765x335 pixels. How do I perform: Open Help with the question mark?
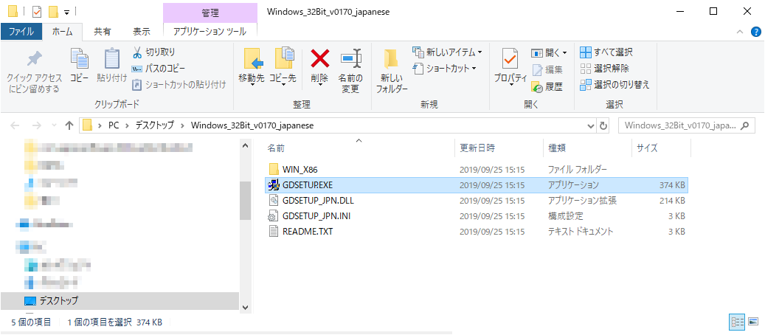click(754, 32)
